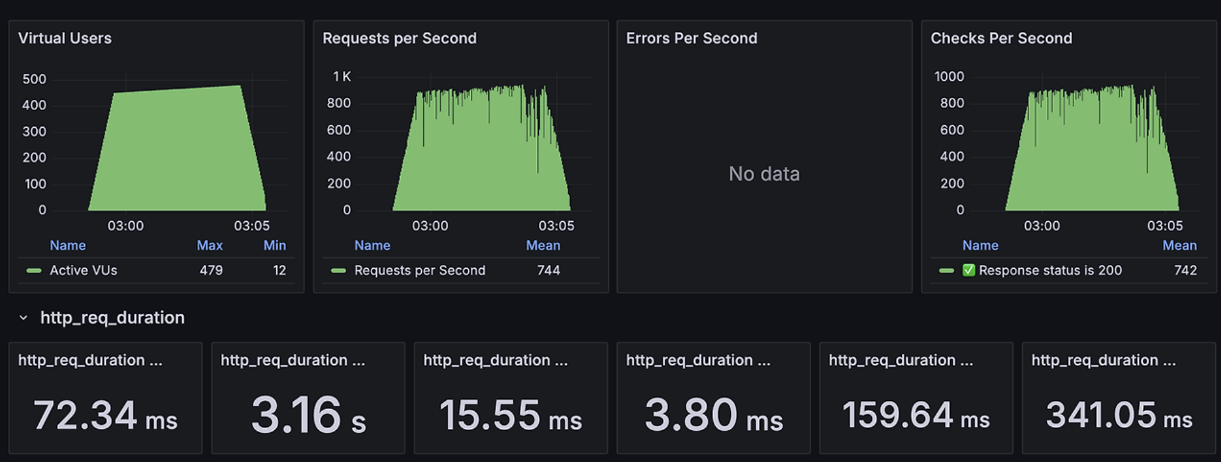Click the 03:05 axis label in Virtual Users
This screenshot has height=462, width=1221.
point(252,226)
